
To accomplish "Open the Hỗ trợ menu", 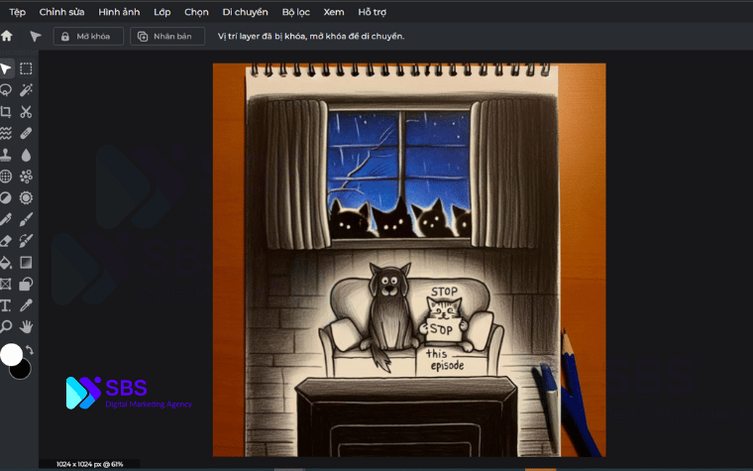I will (373, 12).
